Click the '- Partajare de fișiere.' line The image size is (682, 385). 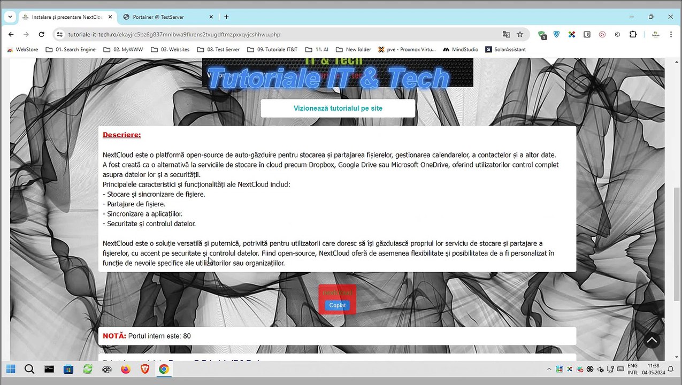point(134,204)
